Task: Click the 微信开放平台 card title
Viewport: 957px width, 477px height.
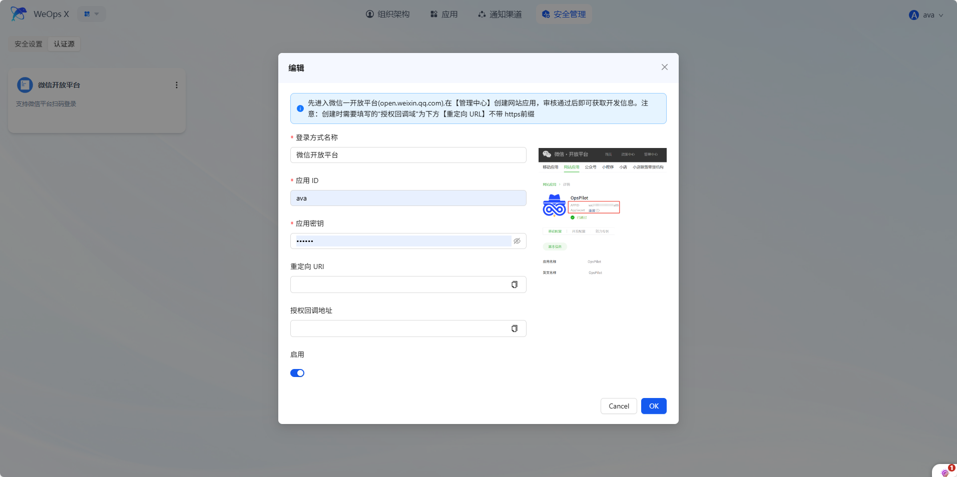Action: [59, 85]
